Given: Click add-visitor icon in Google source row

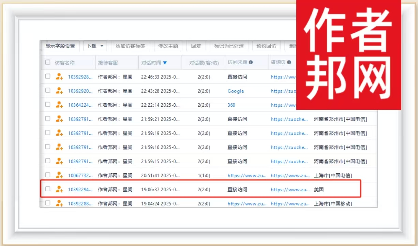Looking at the screenshot, I should (x=59, y=91).
